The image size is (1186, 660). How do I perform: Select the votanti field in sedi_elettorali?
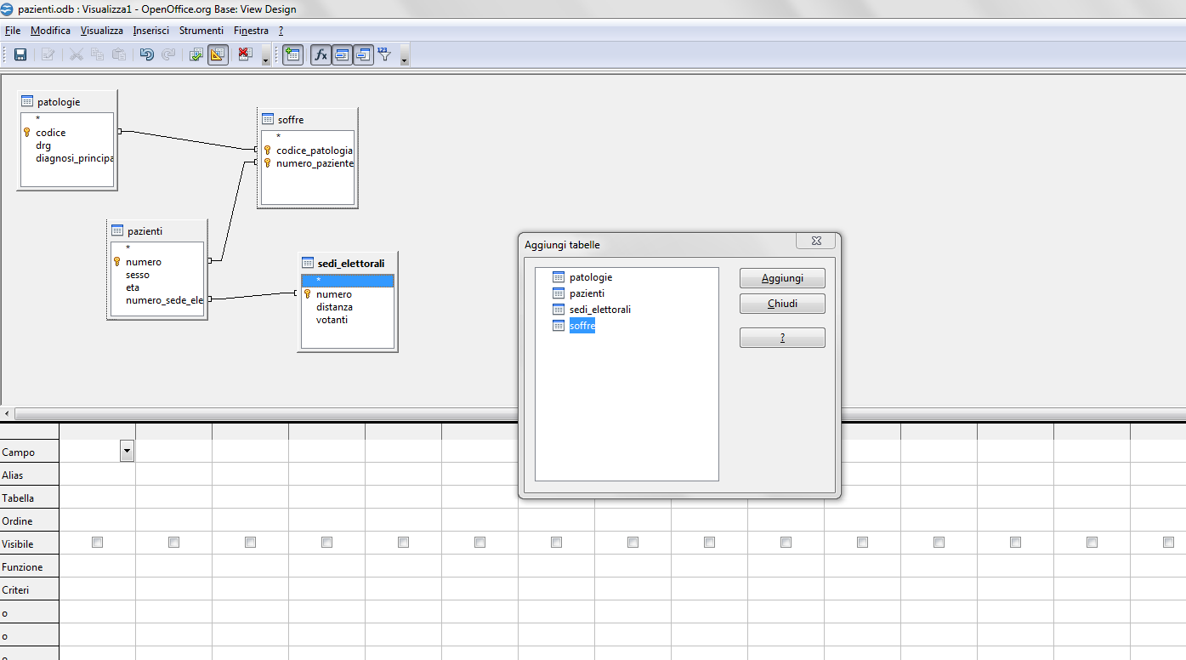coord(332,320)
